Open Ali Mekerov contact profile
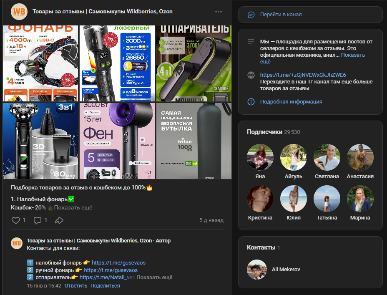The height and width of the screenshot is (295, 387). click(x=286, y=269)
